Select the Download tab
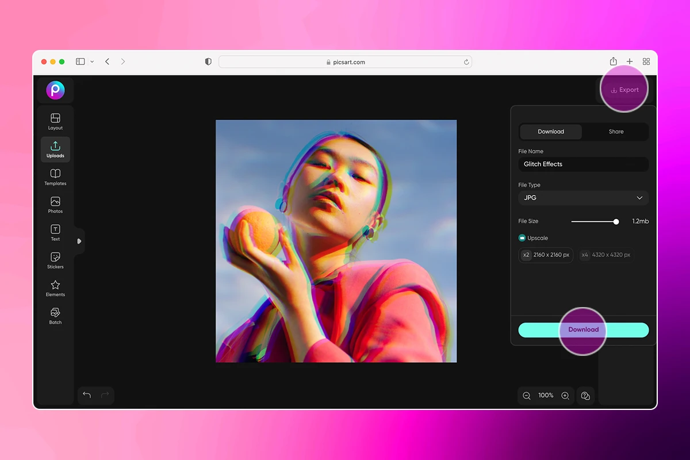 point(550,132)
